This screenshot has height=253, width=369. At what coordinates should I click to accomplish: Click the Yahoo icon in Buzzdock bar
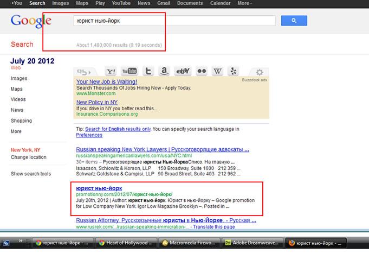click(x=111, y=72)
